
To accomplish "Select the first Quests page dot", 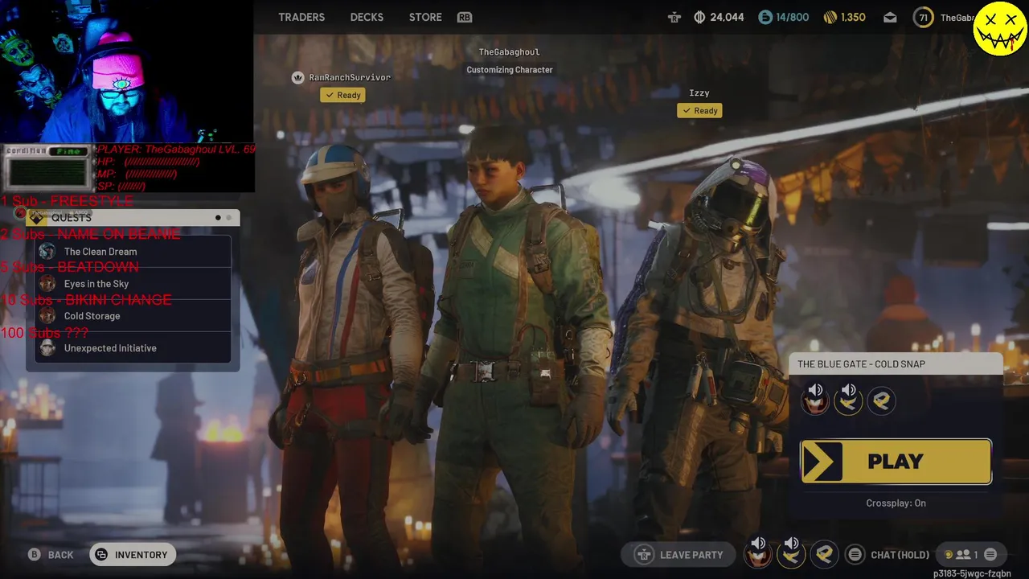I will [x=218, y=218].
